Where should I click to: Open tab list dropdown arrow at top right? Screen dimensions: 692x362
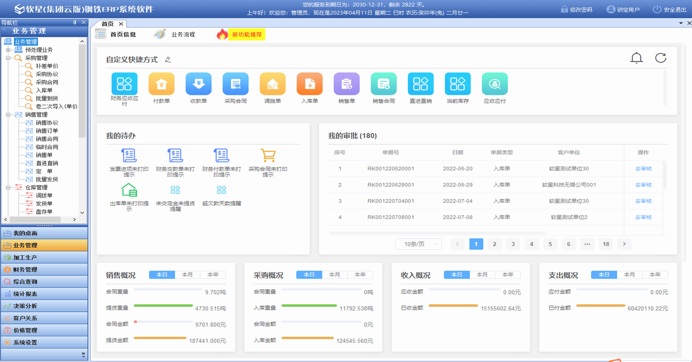(x=681, y=23)
